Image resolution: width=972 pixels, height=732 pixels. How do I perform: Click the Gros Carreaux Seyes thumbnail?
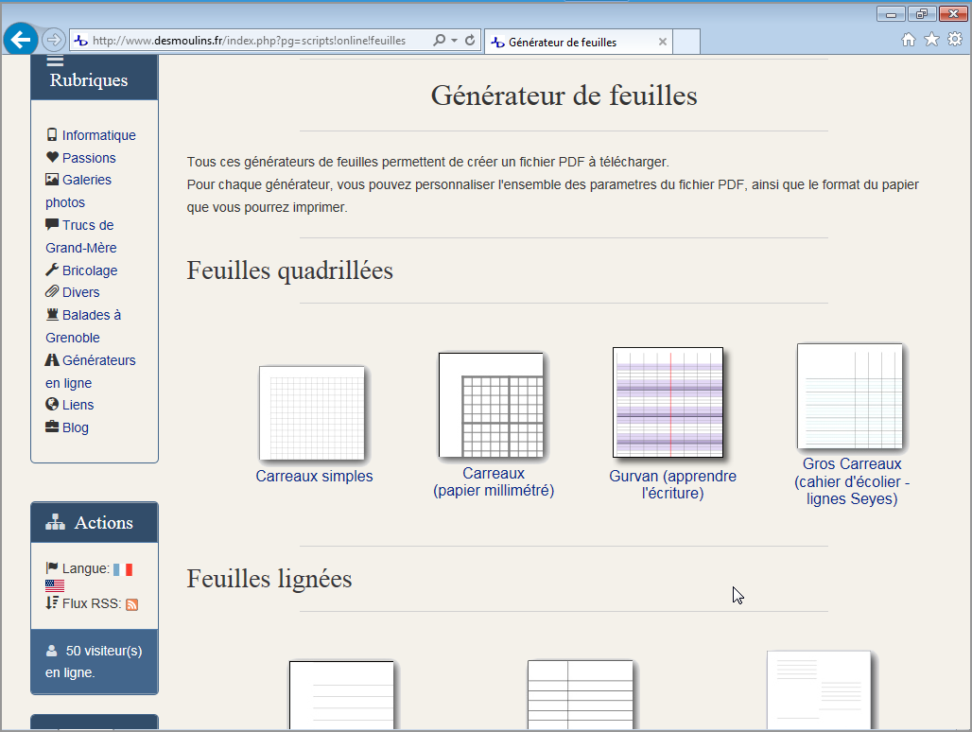(850, 396)
